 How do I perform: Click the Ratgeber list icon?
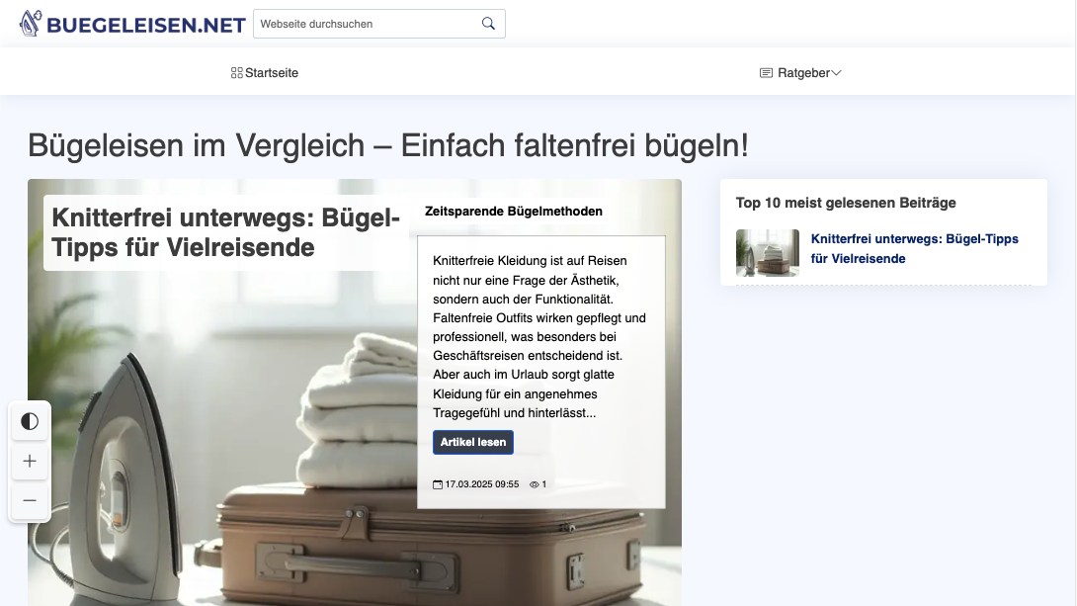(765, 72)
